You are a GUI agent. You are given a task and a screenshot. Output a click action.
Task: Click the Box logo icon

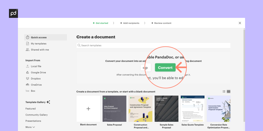coord(27,91)
